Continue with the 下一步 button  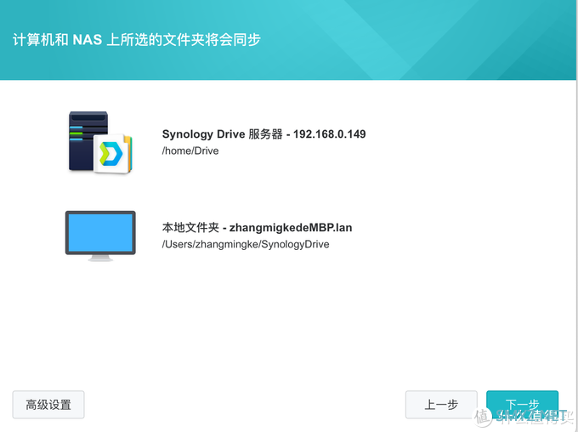coord(523,405)
